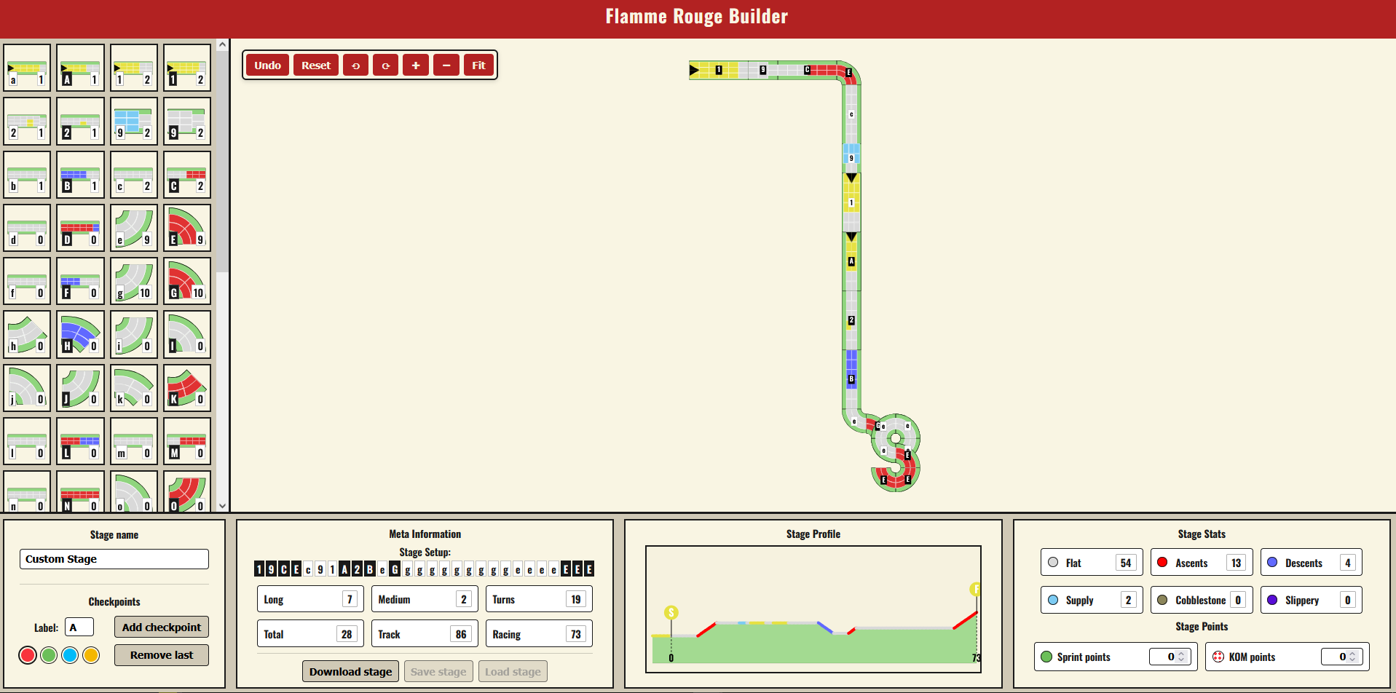Click the 'Supply' stat value 2
The height and width of the screenshot is (693, 1396).
[1128, 600]
